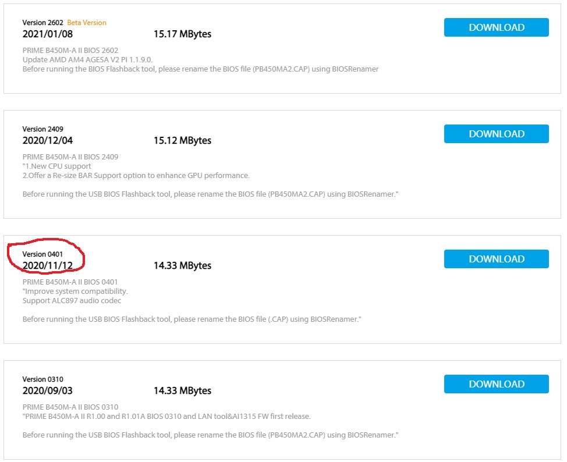Click the DOWNLOAD button for version 2409
This screenshot has width=567, height=462.
496,134
